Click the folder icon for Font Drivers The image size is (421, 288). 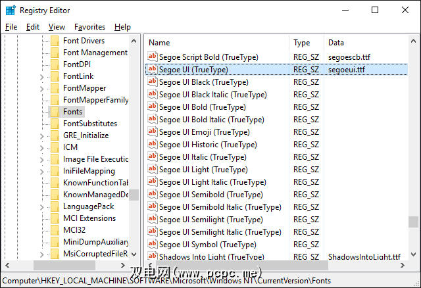click(55, 41)
